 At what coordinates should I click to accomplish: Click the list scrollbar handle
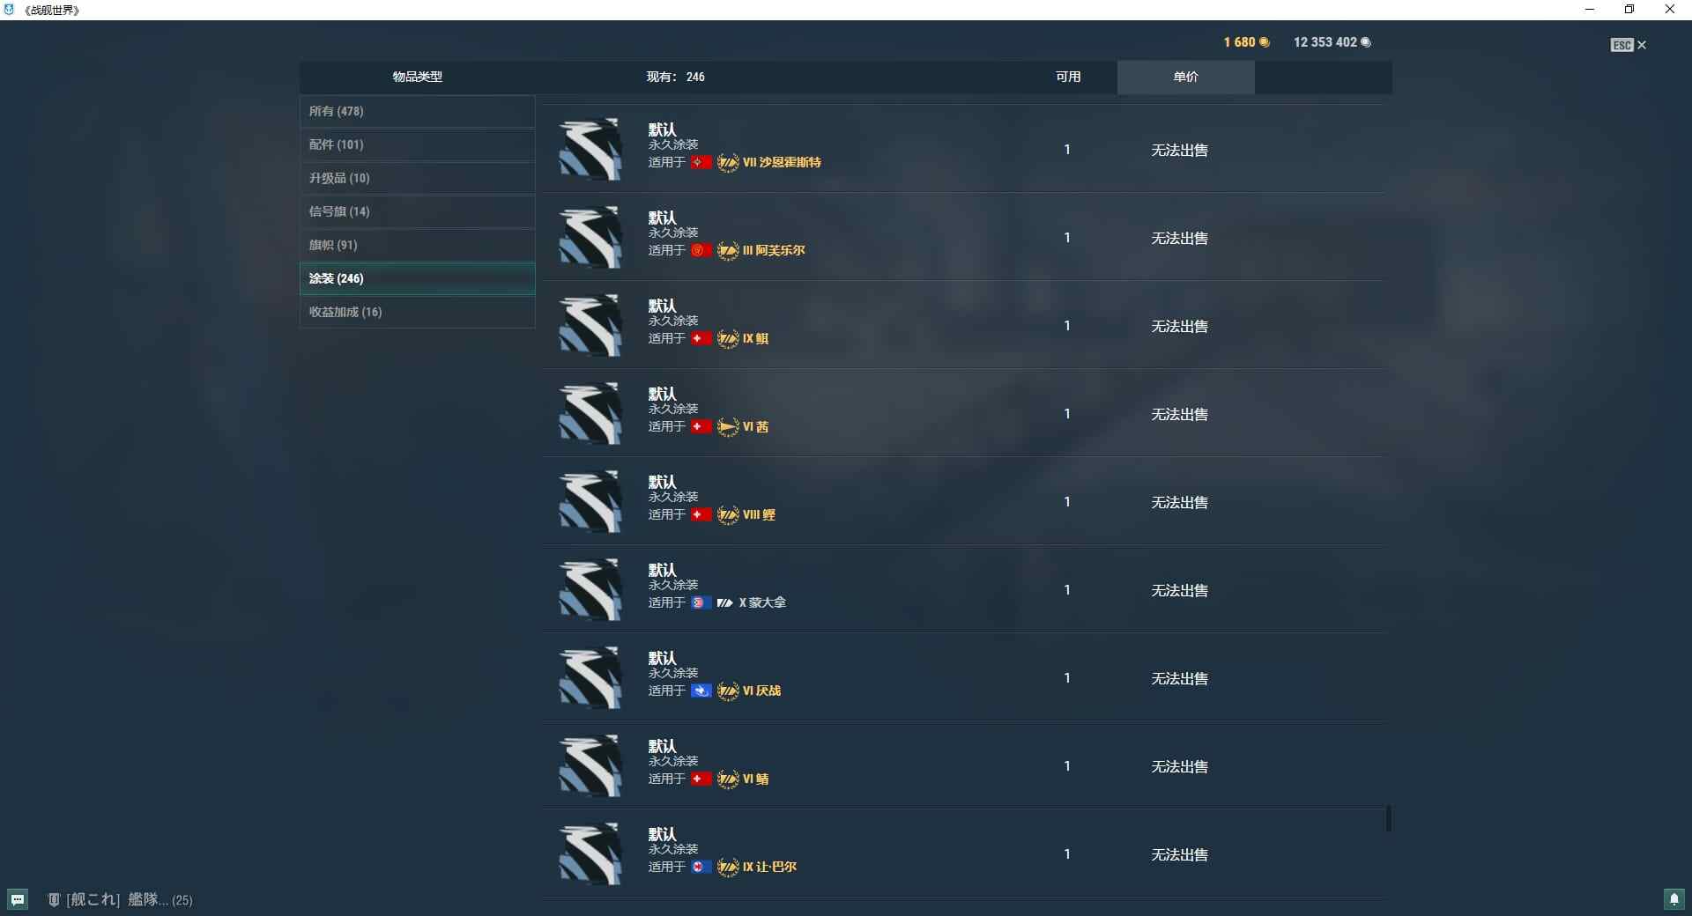[1389, 818]
